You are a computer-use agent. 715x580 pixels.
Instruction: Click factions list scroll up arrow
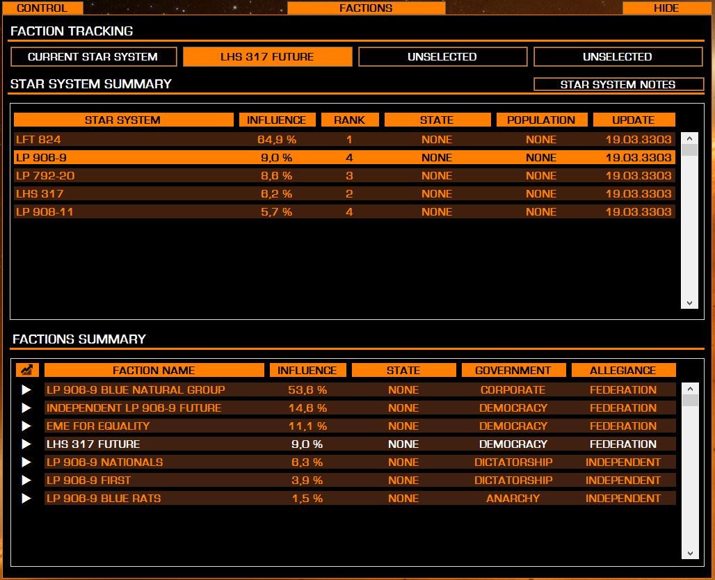point(690,389)
